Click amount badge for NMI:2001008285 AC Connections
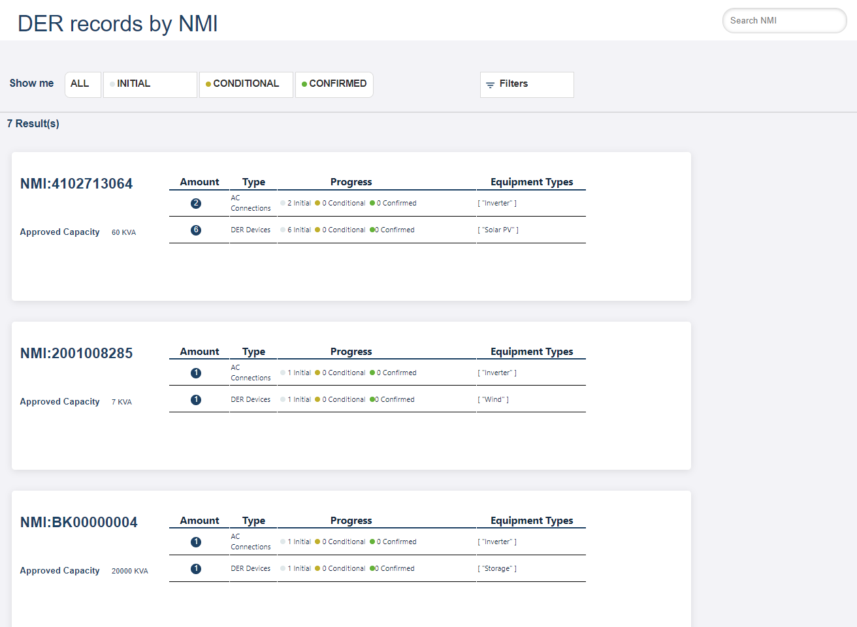This screenshot has height=627, width=857. click(196, 373)
